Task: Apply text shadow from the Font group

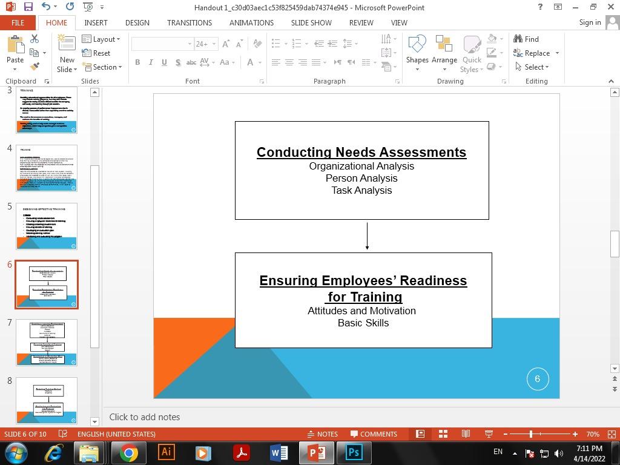Action: click(x=177, y=62)
